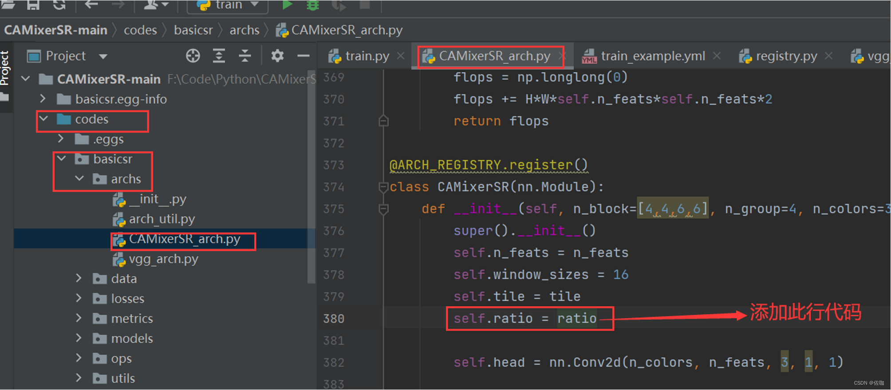The height and width of the screenshot is (390, 891).
Task: Click the 'archs' breadcrumb
Action: click(244, 30)
